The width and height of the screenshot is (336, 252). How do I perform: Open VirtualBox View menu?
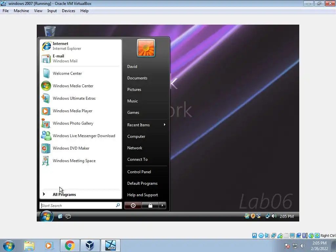38,11
